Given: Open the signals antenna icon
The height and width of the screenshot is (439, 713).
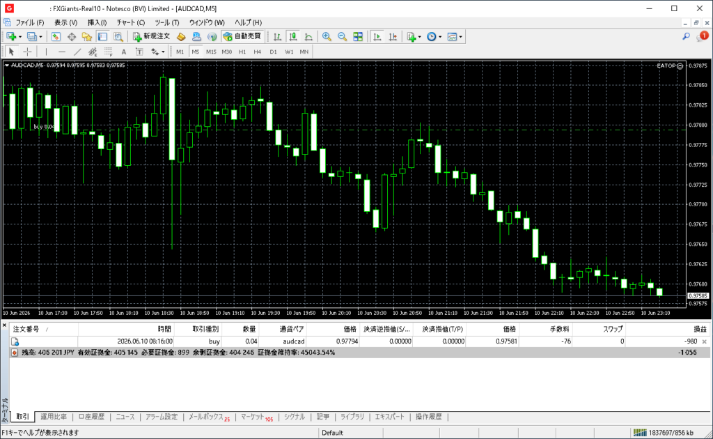Looking at the screenshot, I should [x=212, y=37].
